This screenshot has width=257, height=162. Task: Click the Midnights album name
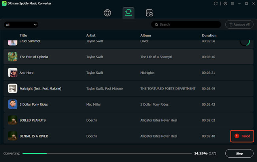(147, 73)
